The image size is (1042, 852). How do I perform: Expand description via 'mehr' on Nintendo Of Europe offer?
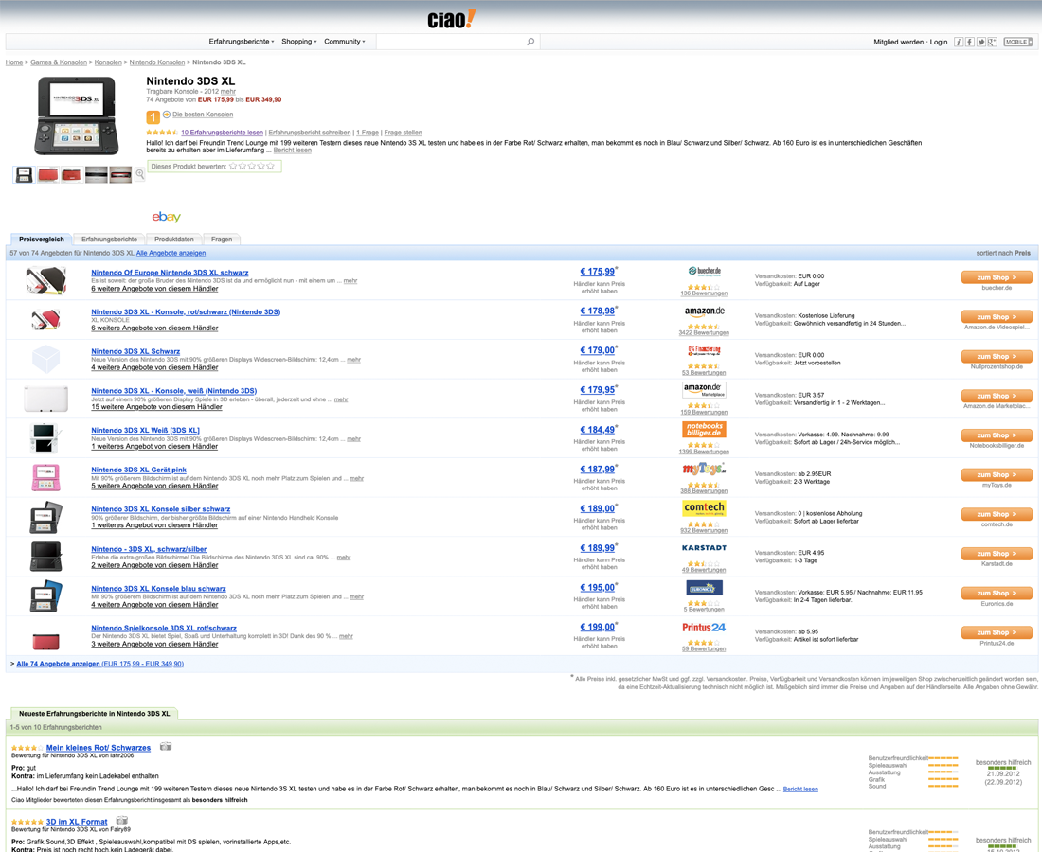(350, 281)
